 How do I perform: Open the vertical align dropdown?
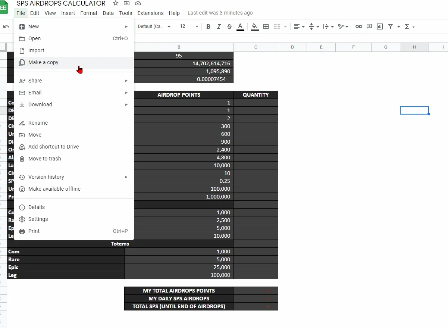(x=314, y=26)
